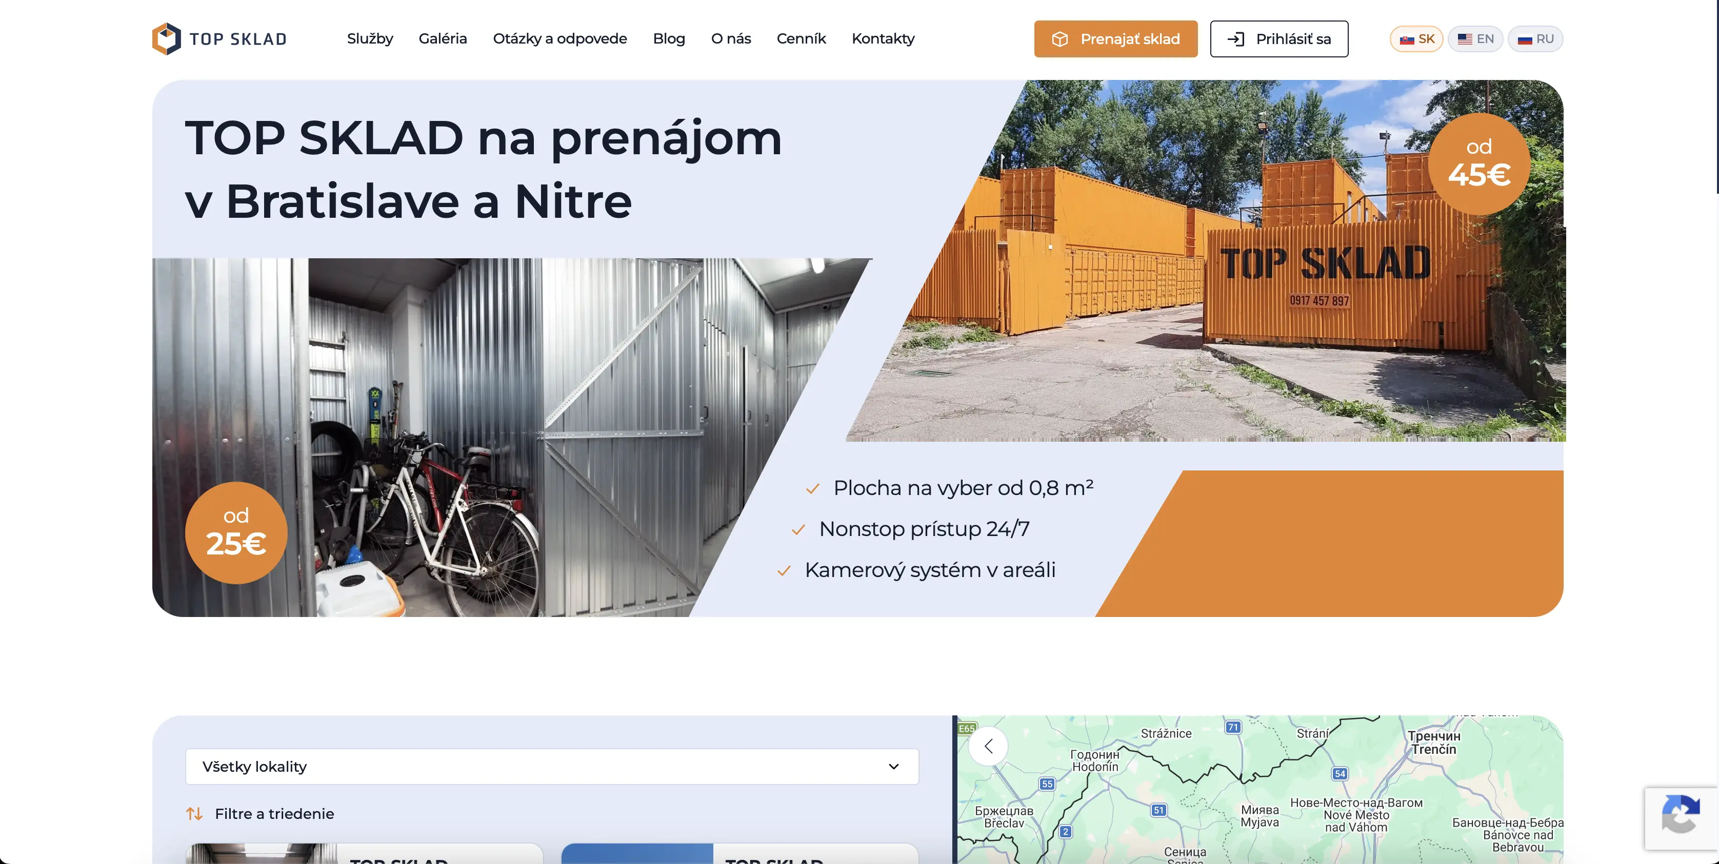Image resolution: width=1719 pixels, height=864 pixels.
Task: Open the Služby menu item
Action: [x=370, y=38]
